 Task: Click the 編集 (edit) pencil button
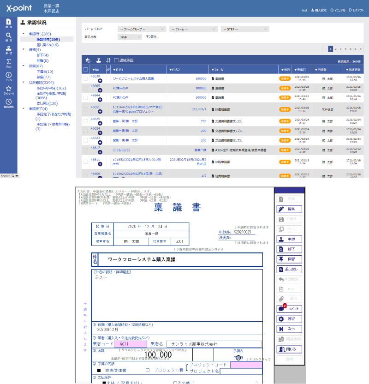(289, 209)
